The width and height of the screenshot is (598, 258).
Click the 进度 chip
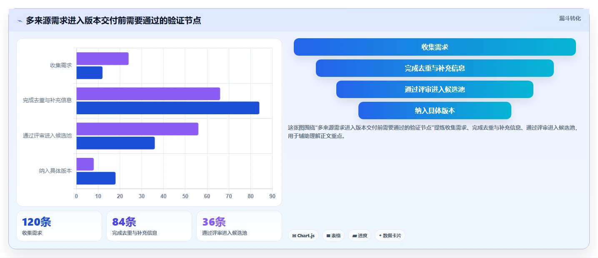tap(360, 236)
